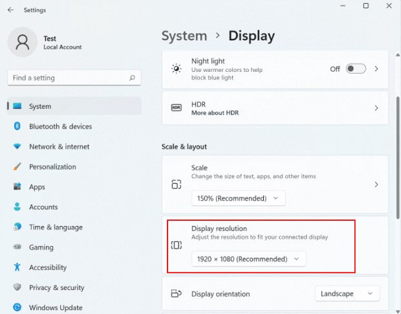Click the search magnifier icon
The height and width of the screenshot is (314, 401).
coord(132,78)
